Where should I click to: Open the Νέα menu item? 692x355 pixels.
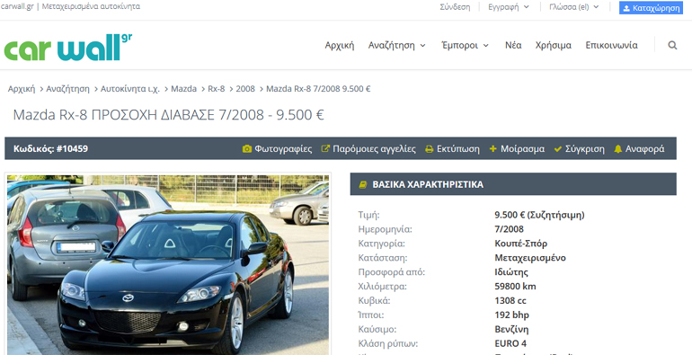pos(513,45)
